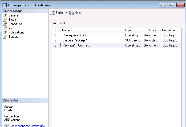Select the Pre-requisite Script step row
Viewport: 186px width, 127px height.
click(117, 35)
